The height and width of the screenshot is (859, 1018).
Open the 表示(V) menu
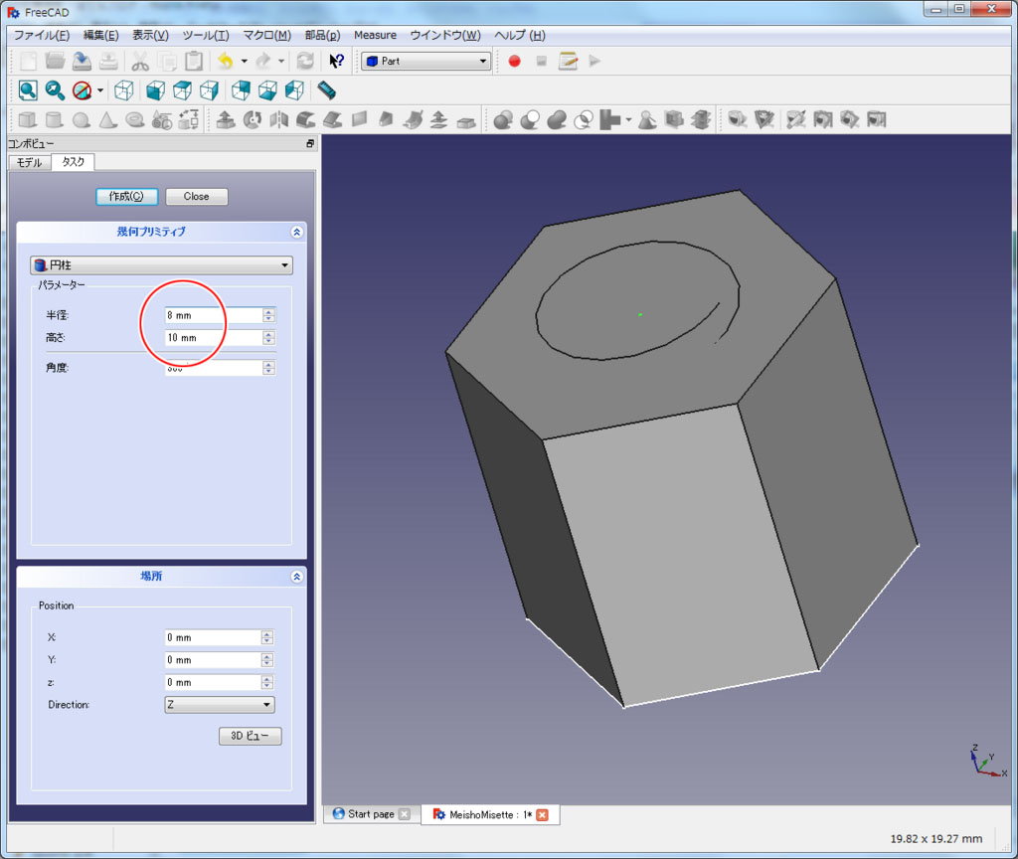point(150,35)
